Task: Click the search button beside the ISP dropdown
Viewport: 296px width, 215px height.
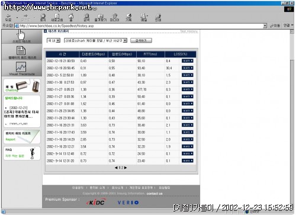Action: point(141,40)
